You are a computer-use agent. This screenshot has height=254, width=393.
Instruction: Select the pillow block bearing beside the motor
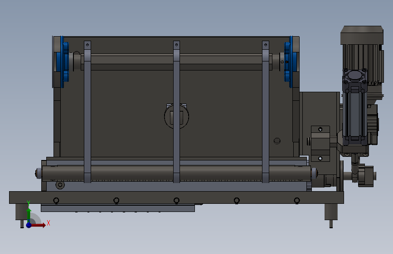coord(320,144)
